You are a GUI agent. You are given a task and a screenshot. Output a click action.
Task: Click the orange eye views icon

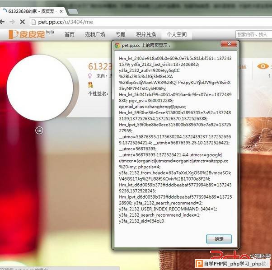[x=263, y=66]
